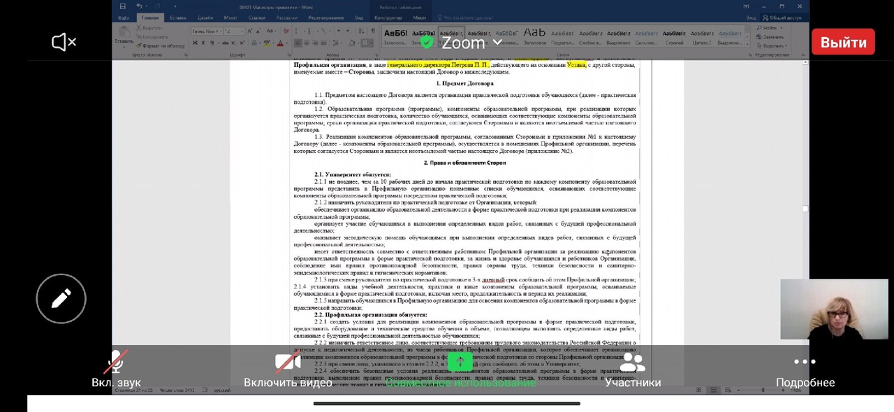Image resolution: width=894 pixels, height=412 pixels.
Task: Switch to the Конструктор table tools tab
Action: pyautogui.click(x=388, y=17)
